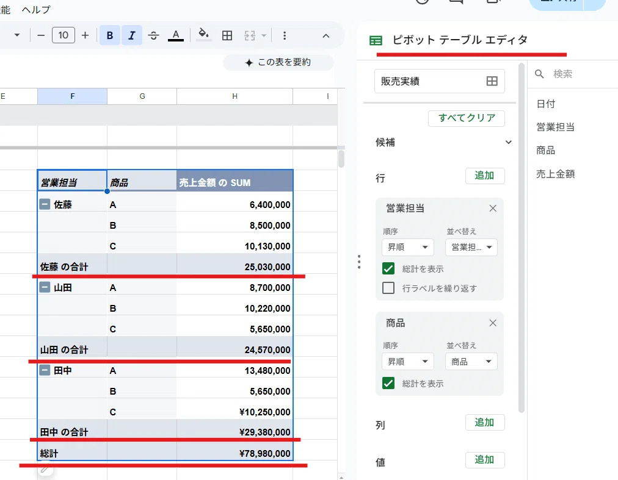Select column H header
618x480 pixels.
[235, 96]
